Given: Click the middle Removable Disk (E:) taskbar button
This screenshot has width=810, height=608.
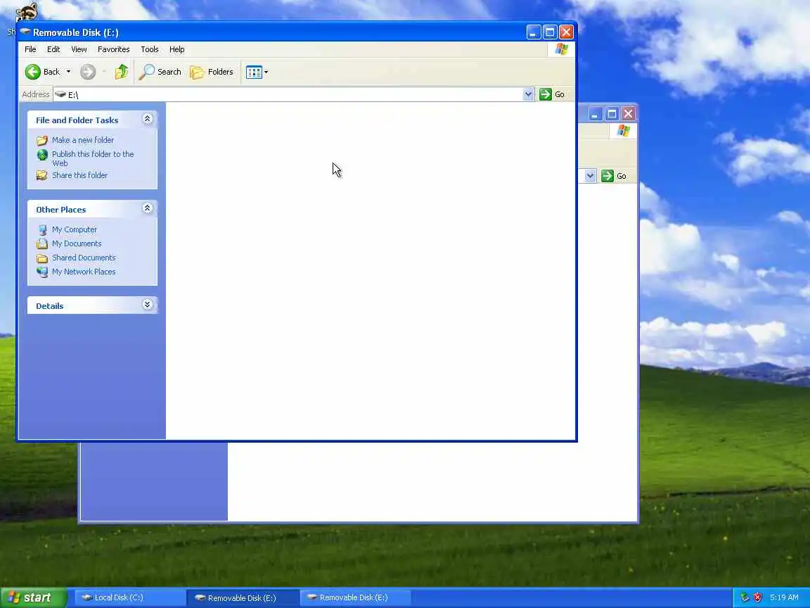Looking at the screenshot, I should tap(243, 597).
